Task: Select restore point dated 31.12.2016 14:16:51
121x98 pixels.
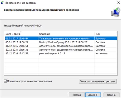Action: (x=61, y=46)
